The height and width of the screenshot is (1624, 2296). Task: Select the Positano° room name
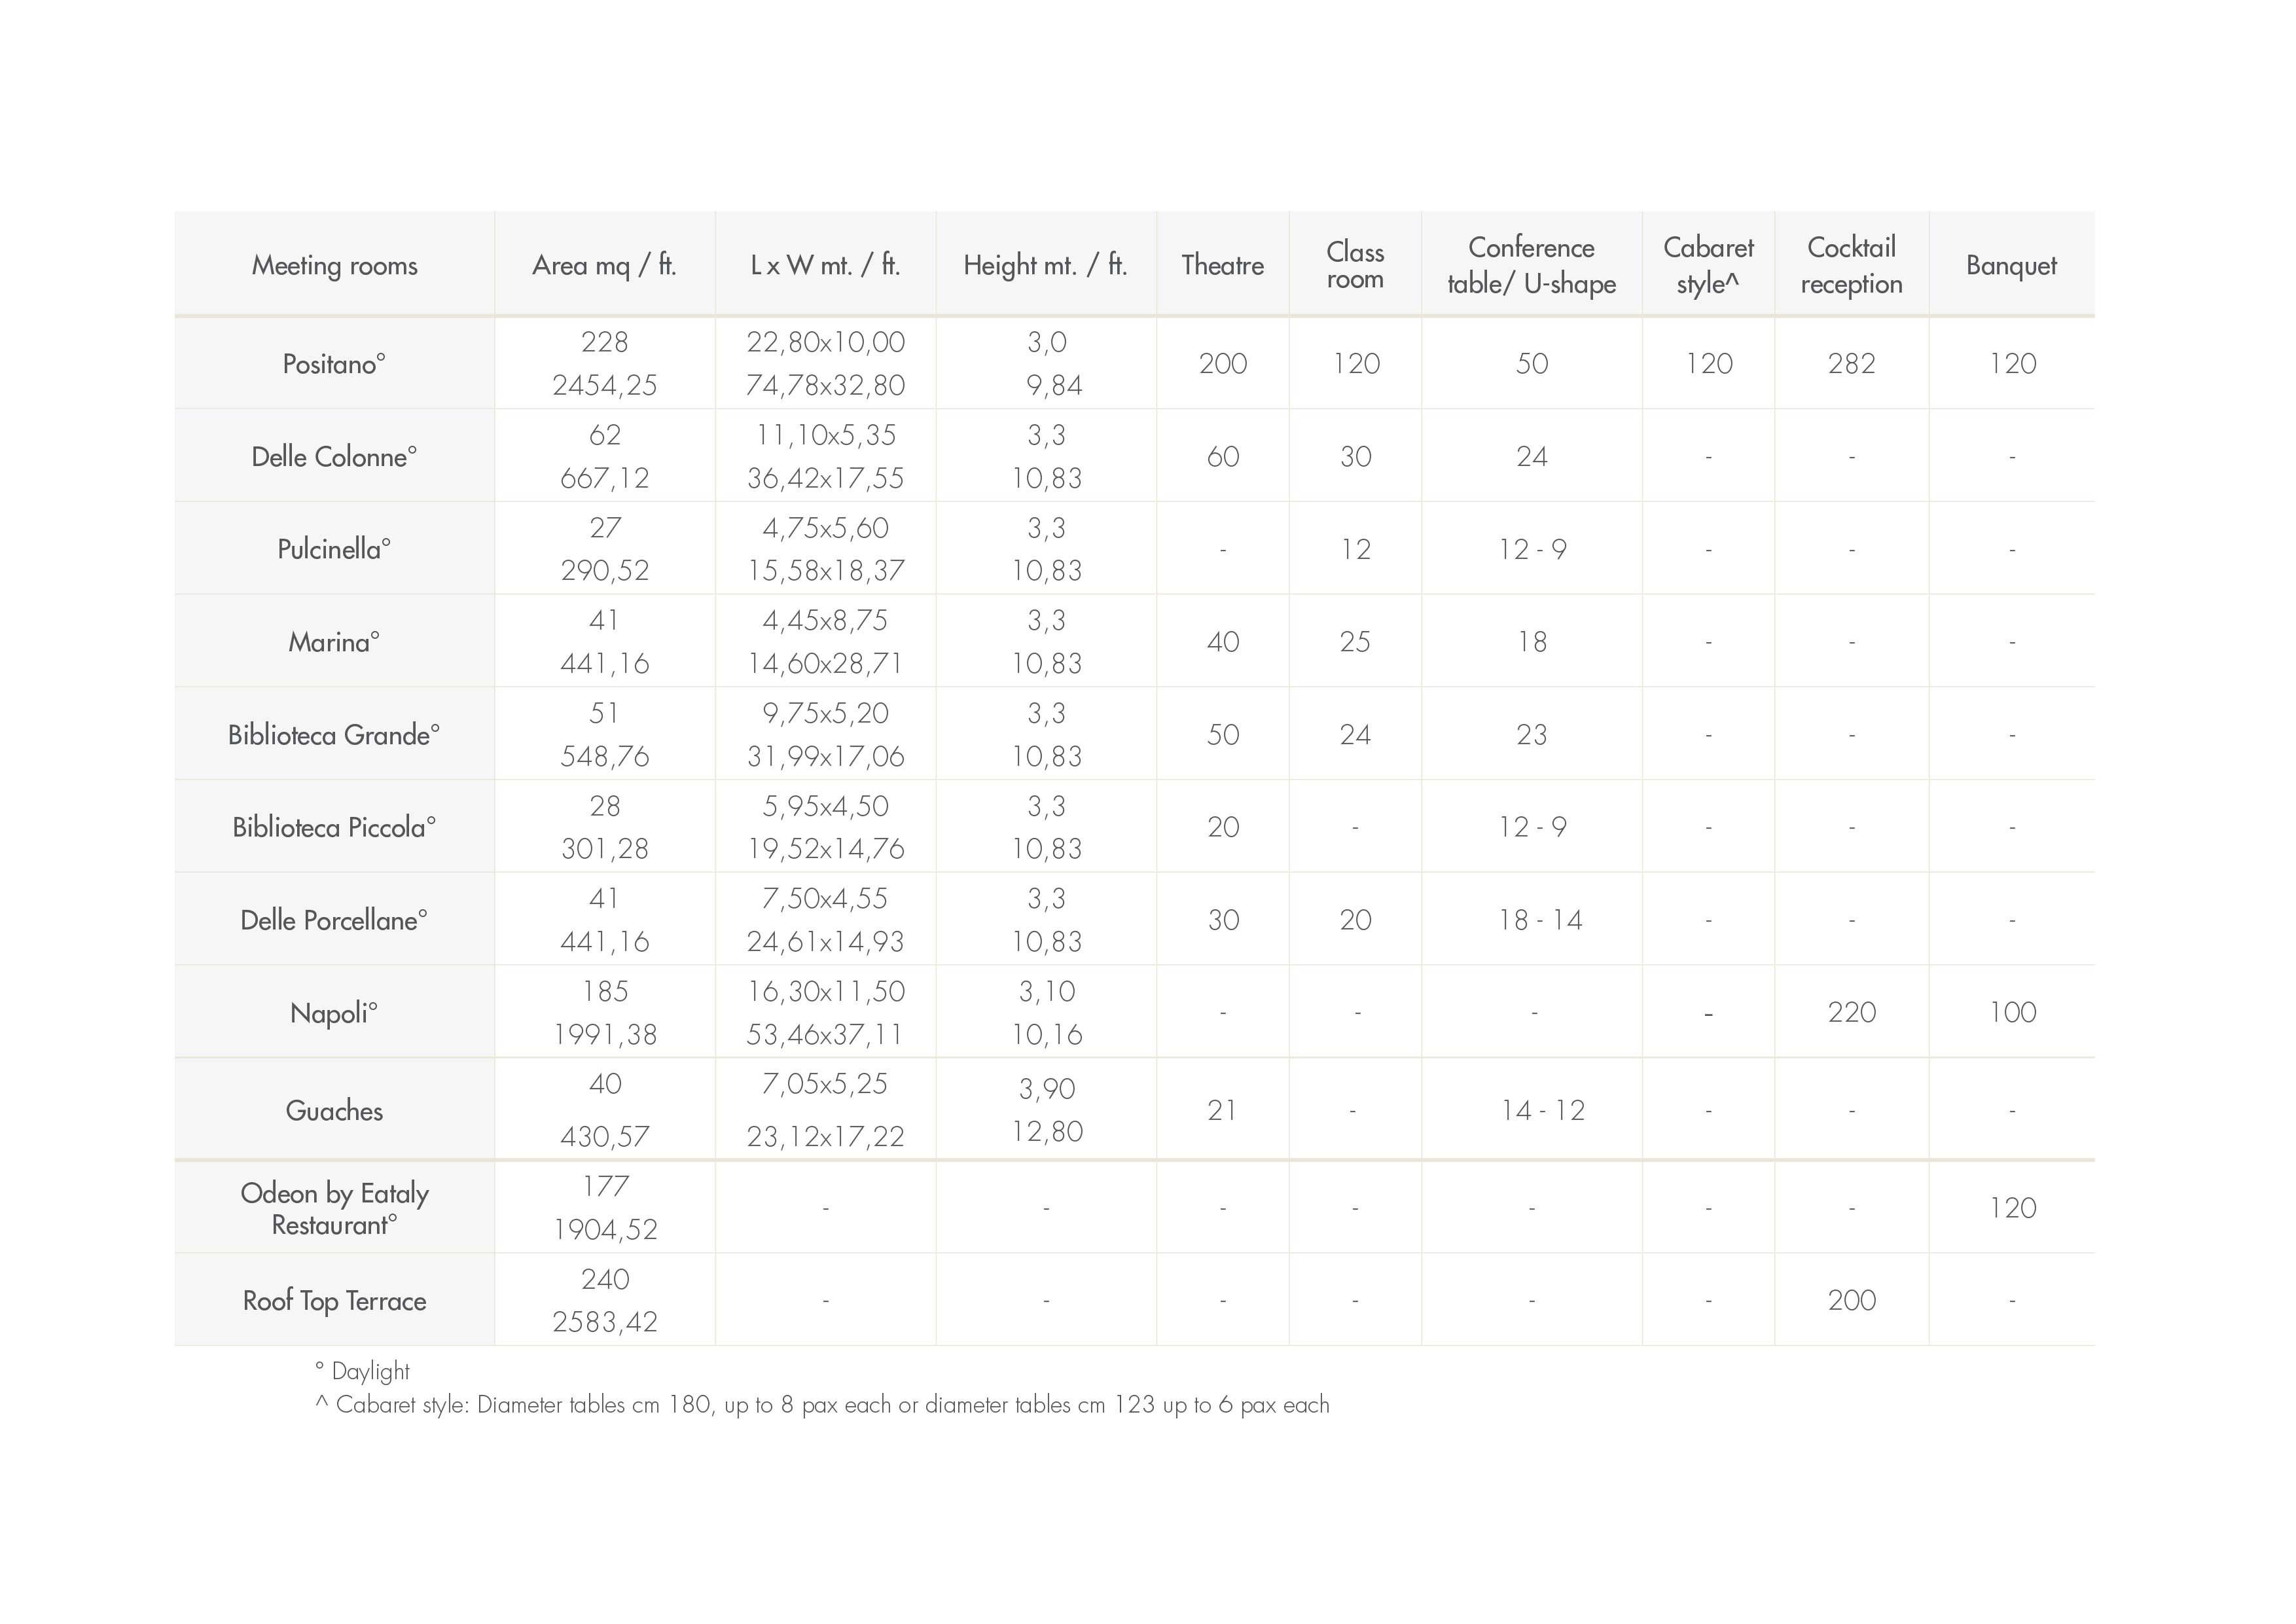coord(334,363)
